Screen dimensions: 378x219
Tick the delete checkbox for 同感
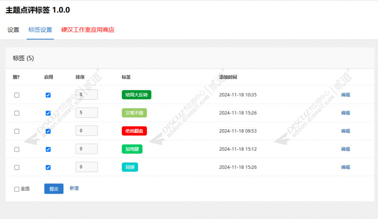pos(17,167)
